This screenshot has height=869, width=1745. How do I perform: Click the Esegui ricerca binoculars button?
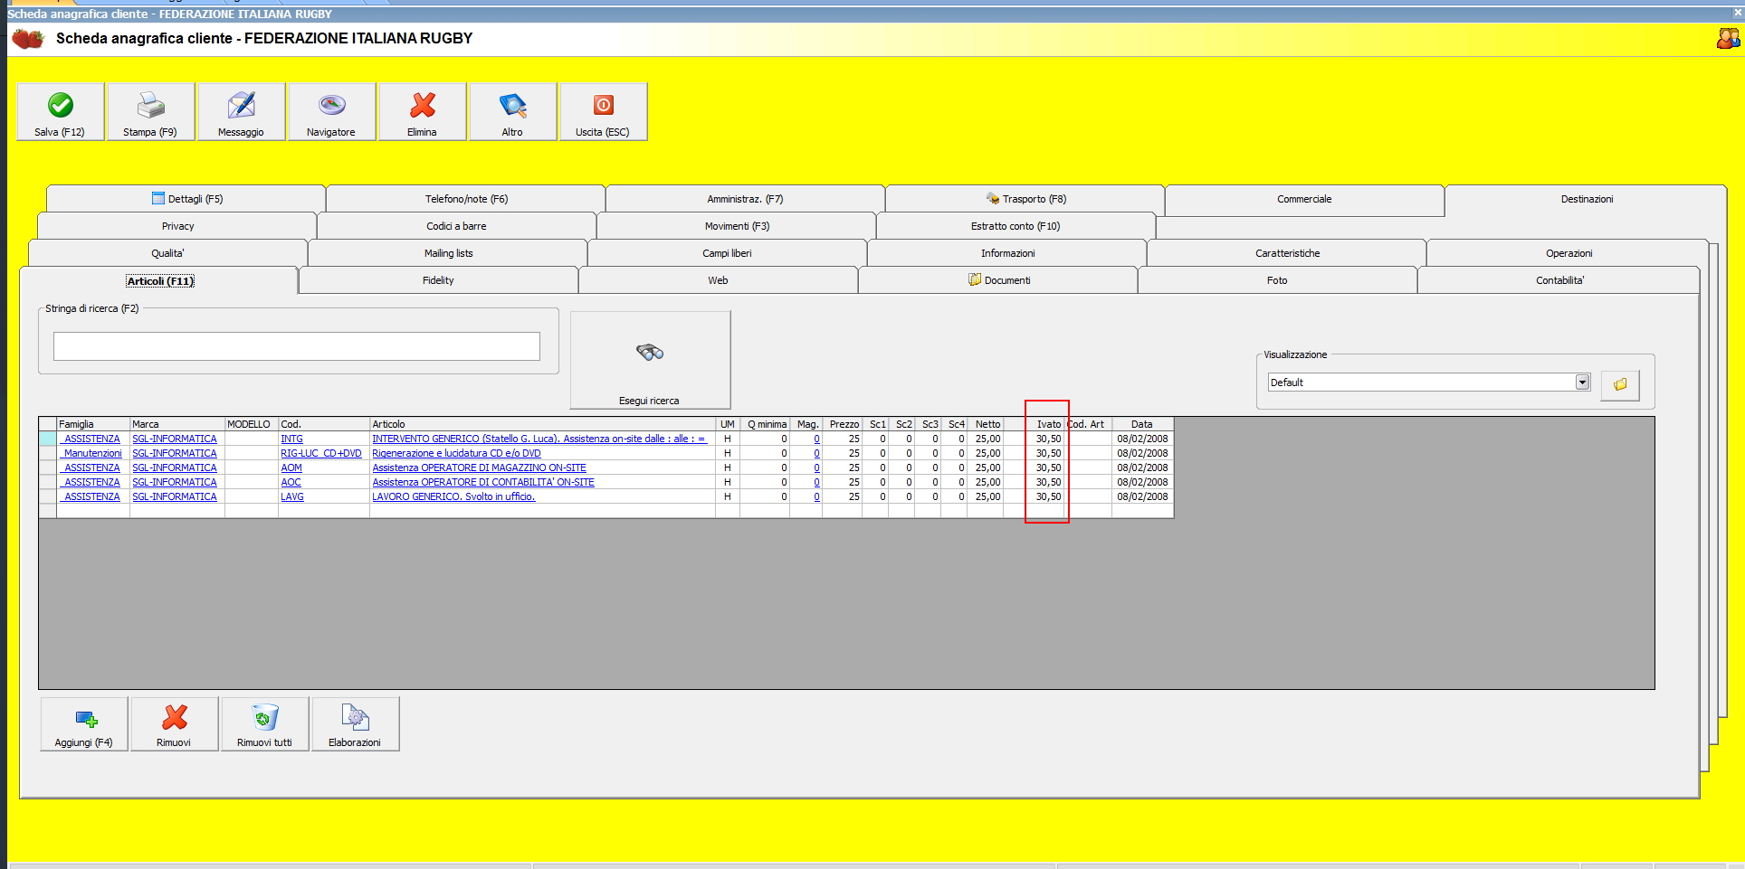pos(650,360)
